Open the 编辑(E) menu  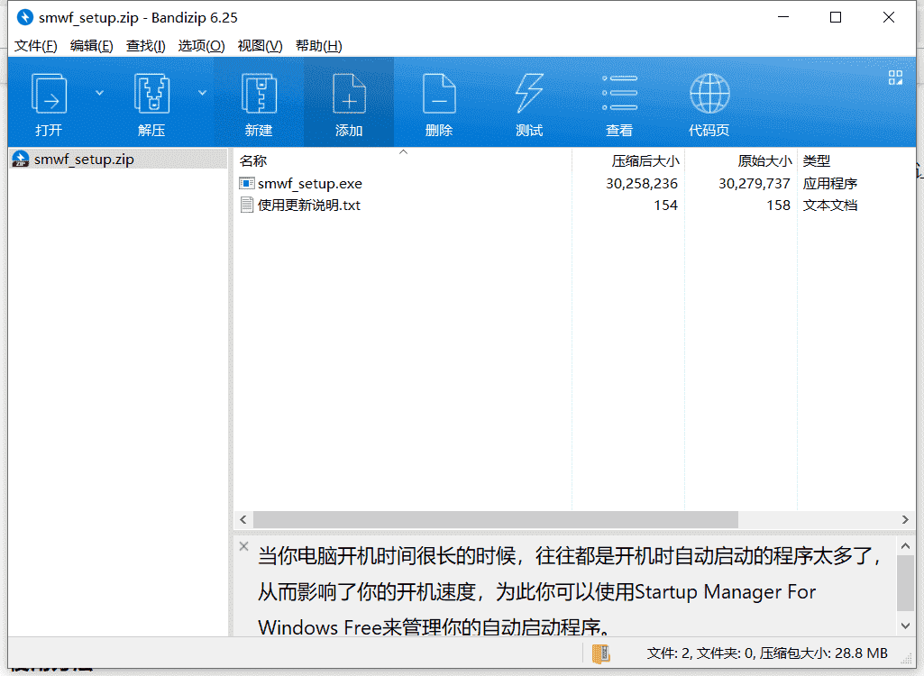91,45
